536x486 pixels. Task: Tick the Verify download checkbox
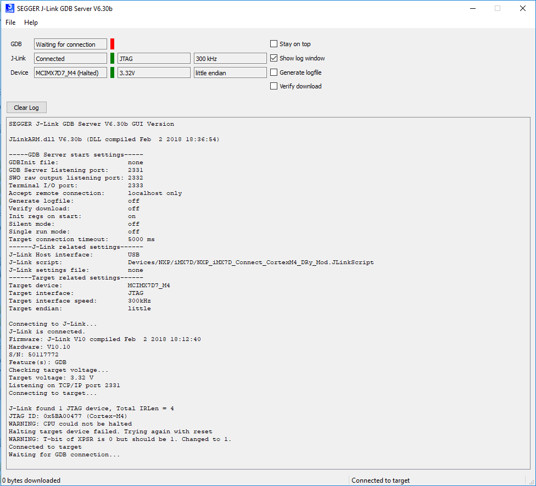(x=273, y=86)
